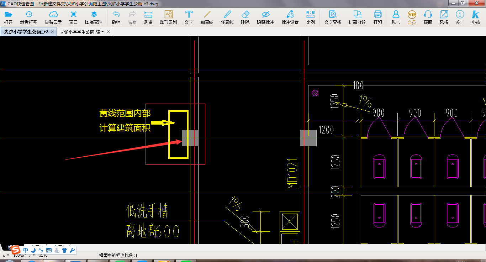Click the 窗口 window tool
This screenshot has height=262, width=486.
73,17
